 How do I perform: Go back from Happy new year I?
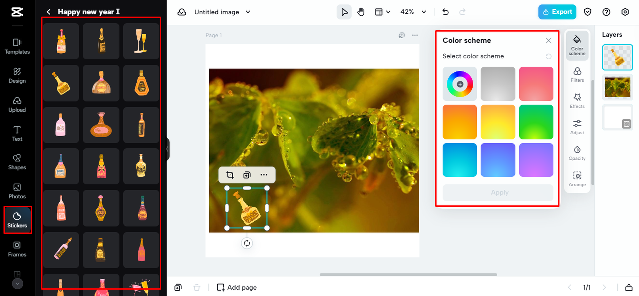48,12
